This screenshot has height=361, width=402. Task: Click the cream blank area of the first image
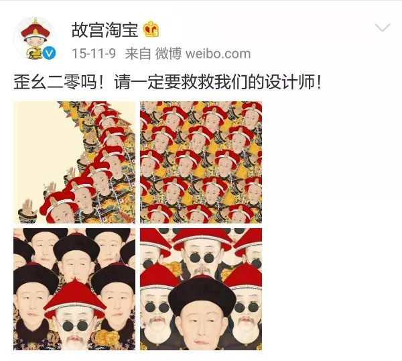(x=44, y=139)
